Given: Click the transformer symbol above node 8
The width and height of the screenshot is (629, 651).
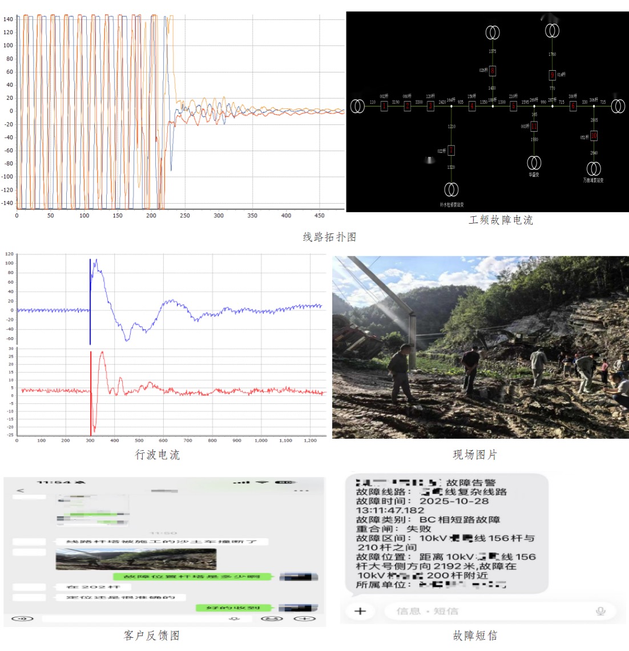Looking at the screenshot, I should pos(493,33).
